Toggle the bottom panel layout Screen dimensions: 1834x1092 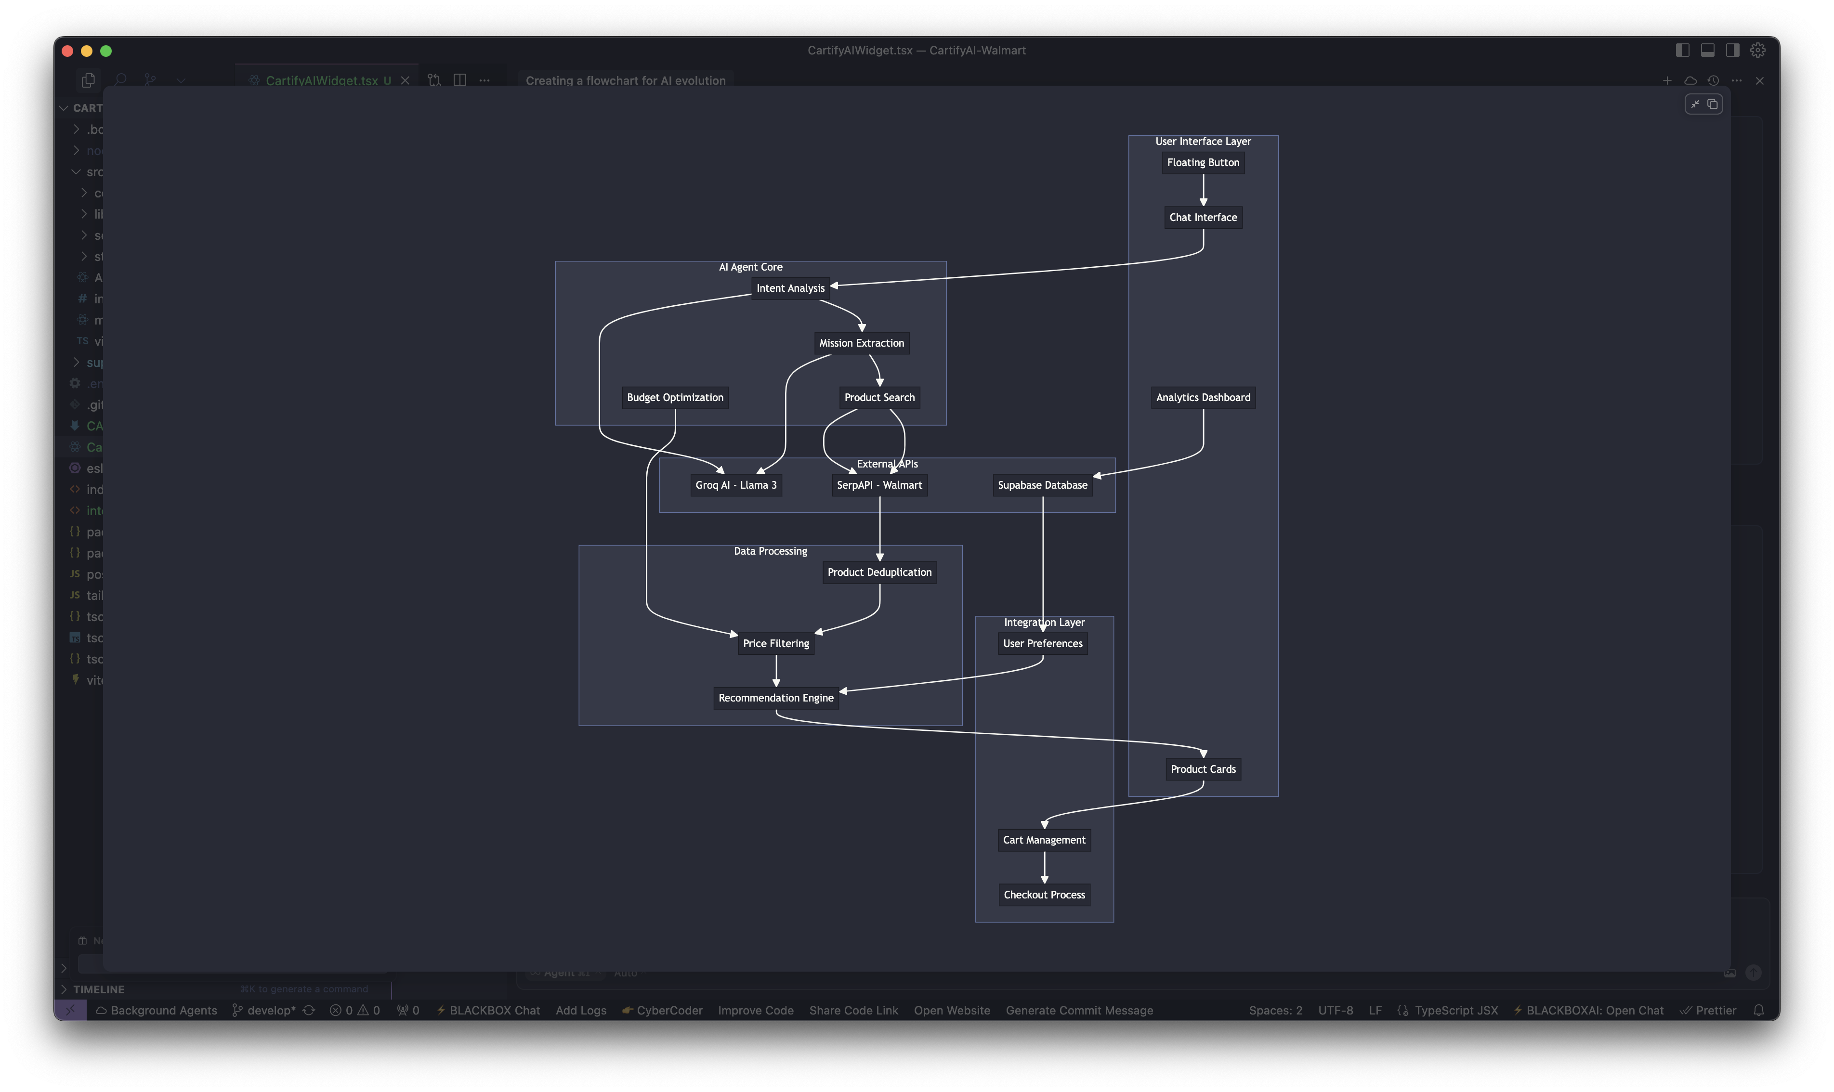pyautogui.click(x=1707, y=50)
